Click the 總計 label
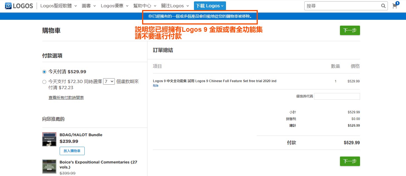Image resolution: width=406 pixels, height=176 pixels. [x=293, y=126]
